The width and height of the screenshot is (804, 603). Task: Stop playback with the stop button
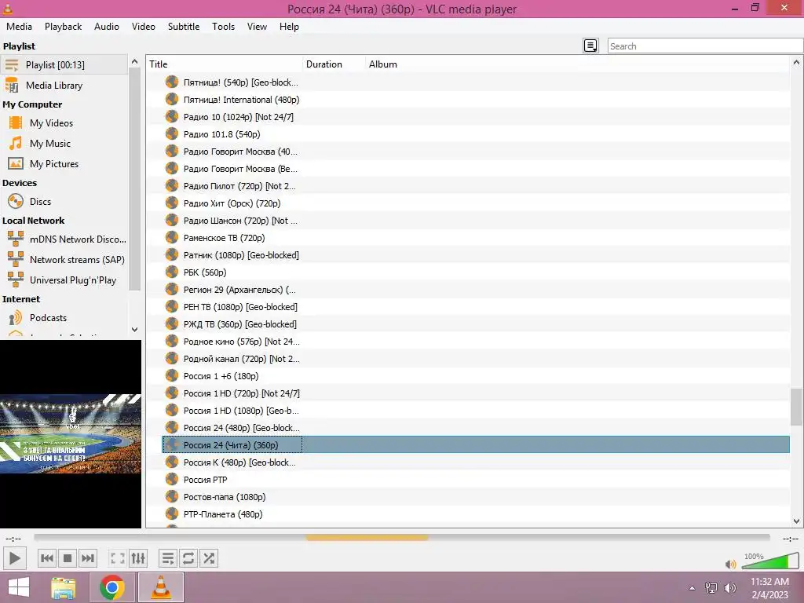tap(68, 558)
